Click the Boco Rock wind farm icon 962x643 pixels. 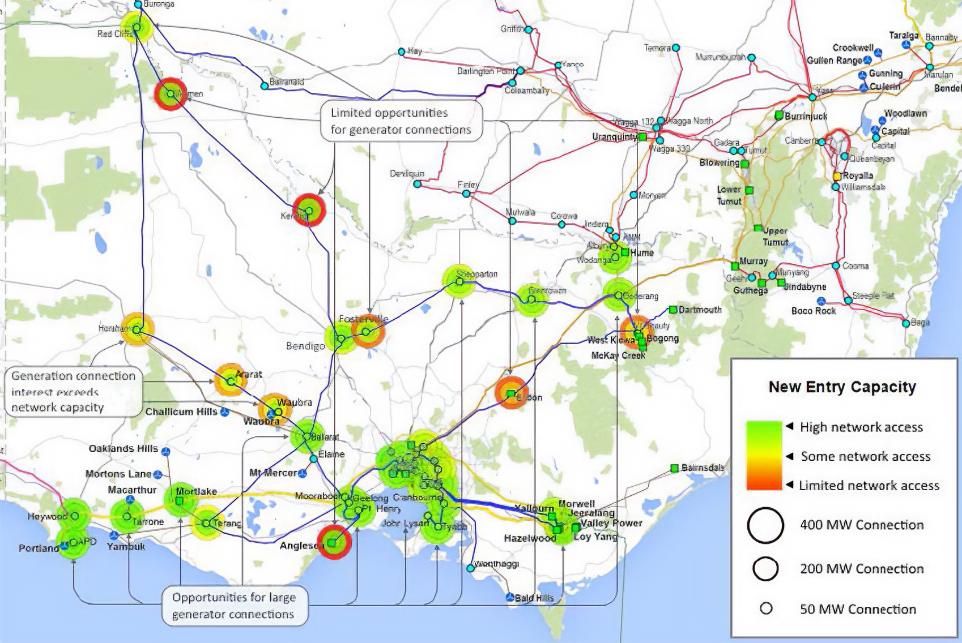(x=821, y=301)
